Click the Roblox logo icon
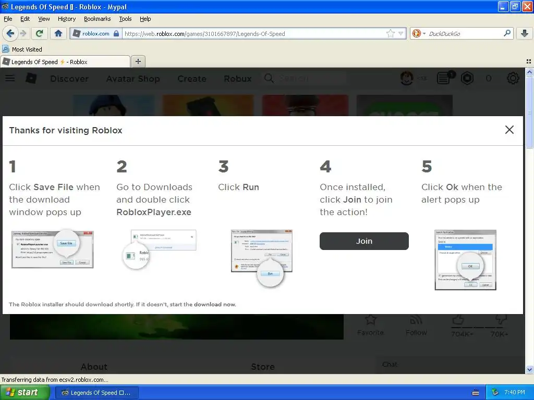This screenshot has height=400, width=534. (31, 78)
